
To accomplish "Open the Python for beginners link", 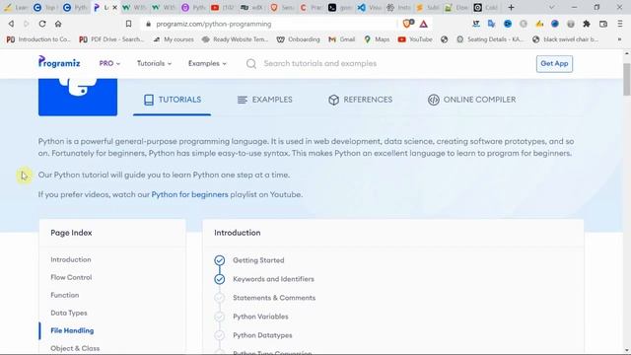I will [x=189, y=194].
